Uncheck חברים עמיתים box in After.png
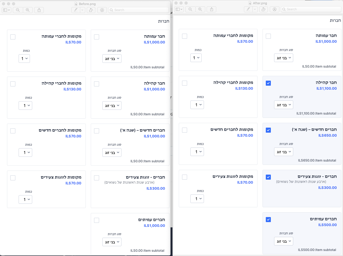The width and height of the screenshot is (343, 256). point(268,220)
